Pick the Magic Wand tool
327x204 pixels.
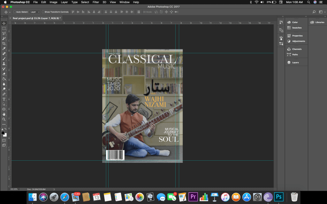click(x=4, y=38)
